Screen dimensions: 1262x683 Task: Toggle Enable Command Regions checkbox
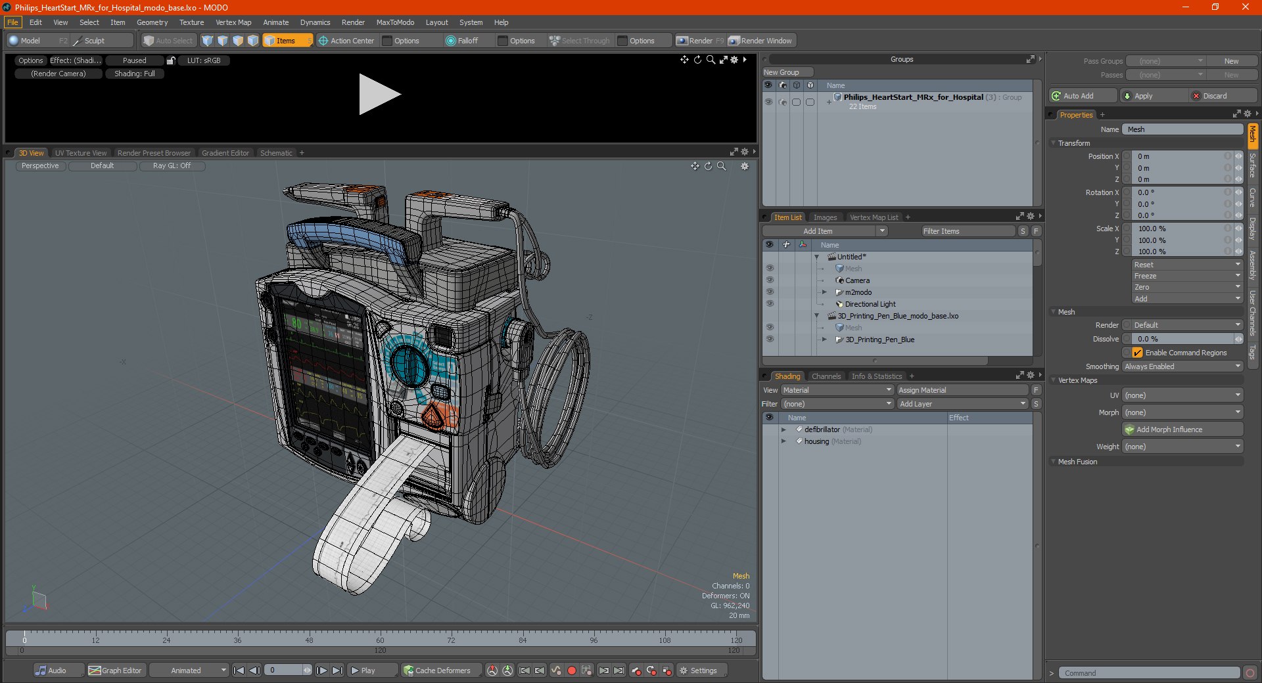click(x=1137, y=353)
